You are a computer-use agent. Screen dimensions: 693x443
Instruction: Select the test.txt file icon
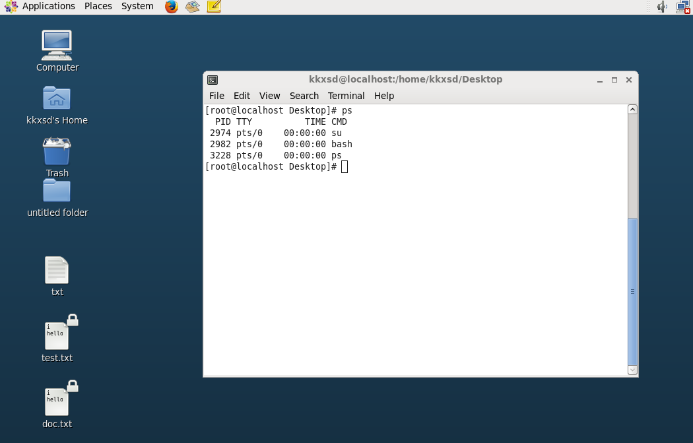pyautogui.click(x=57, y=336)
